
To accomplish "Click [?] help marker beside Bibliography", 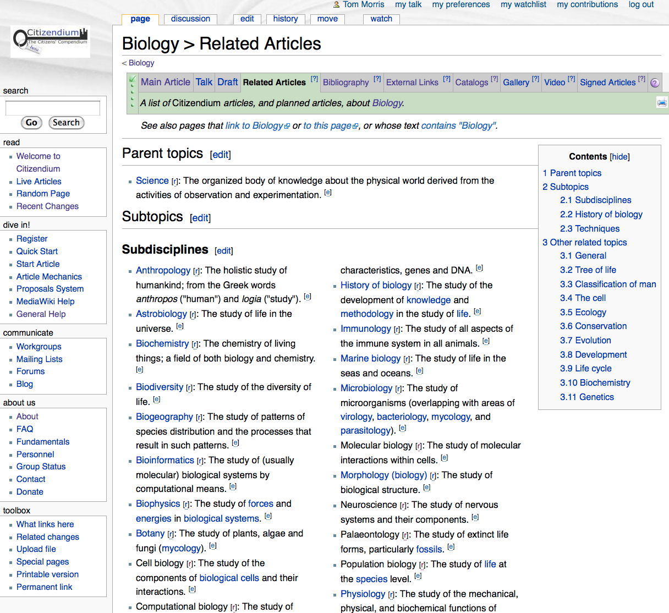I will 377,79.
